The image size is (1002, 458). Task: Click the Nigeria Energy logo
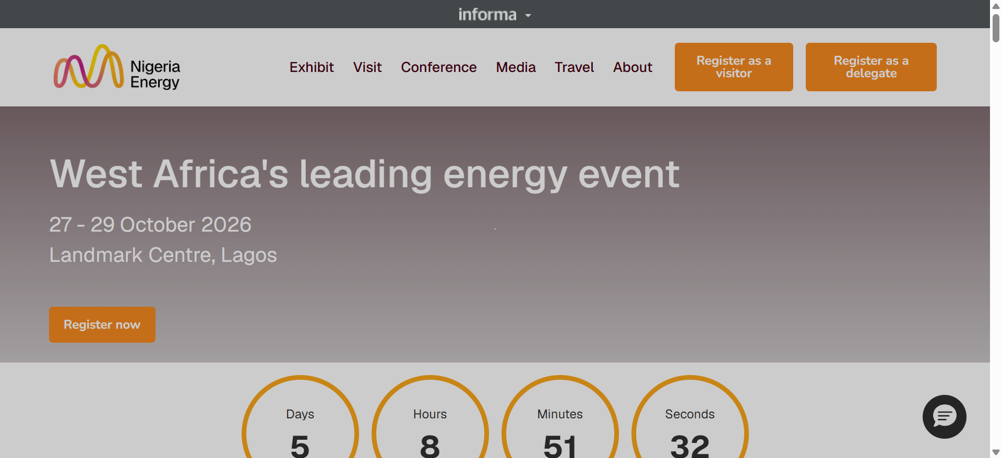tap(117, 67)
